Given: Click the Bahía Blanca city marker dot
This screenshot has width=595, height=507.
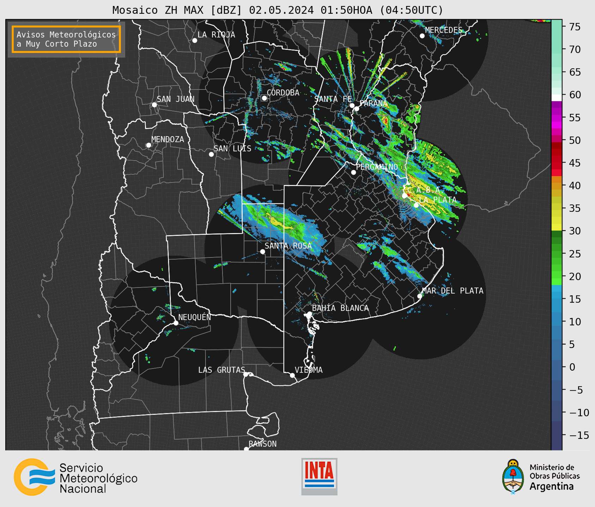Looking at the screenshot, I should pos(309,314).
